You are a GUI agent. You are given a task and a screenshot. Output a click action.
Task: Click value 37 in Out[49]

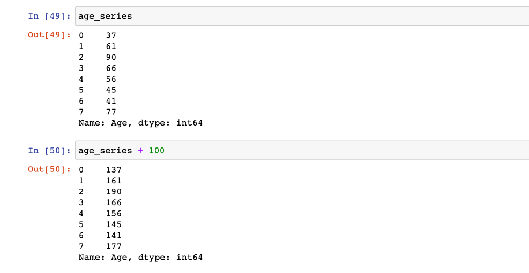[x=111, y=35]
